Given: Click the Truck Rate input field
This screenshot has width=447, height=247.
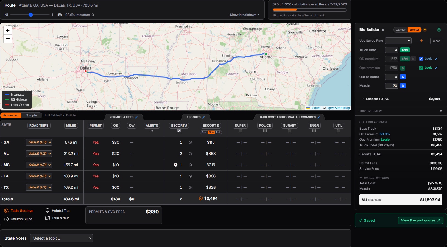Looking at the screenshot, I should pyautogui.click(x=392, y=50).
